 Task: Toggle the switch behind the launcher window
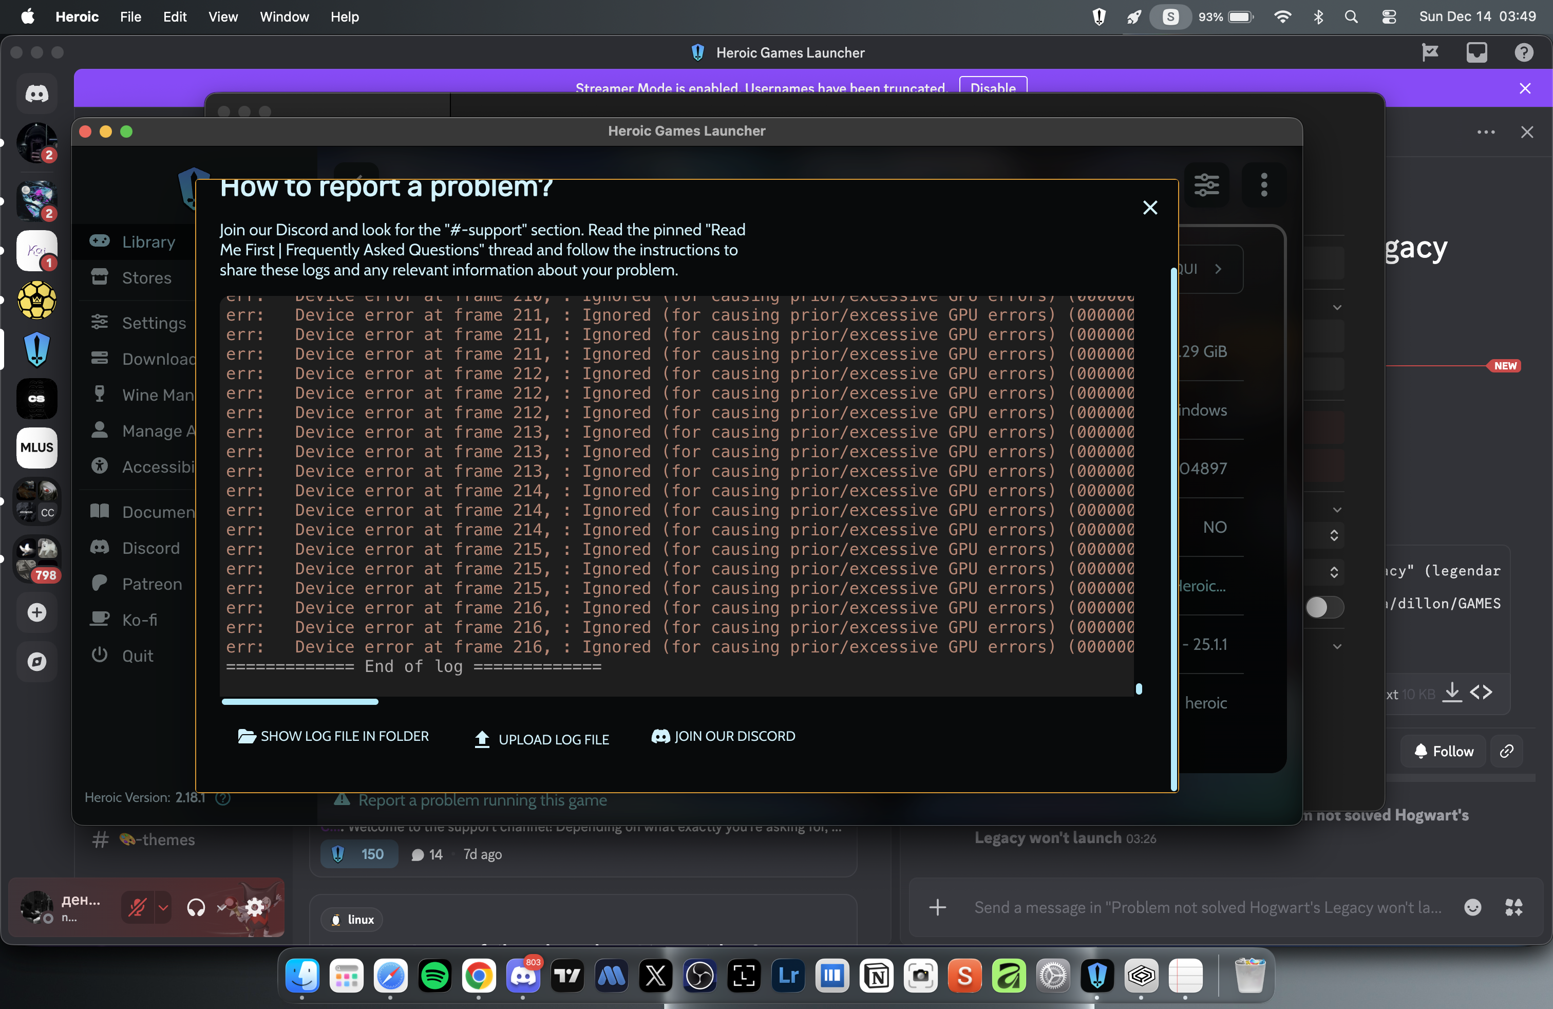[1323, 608]
